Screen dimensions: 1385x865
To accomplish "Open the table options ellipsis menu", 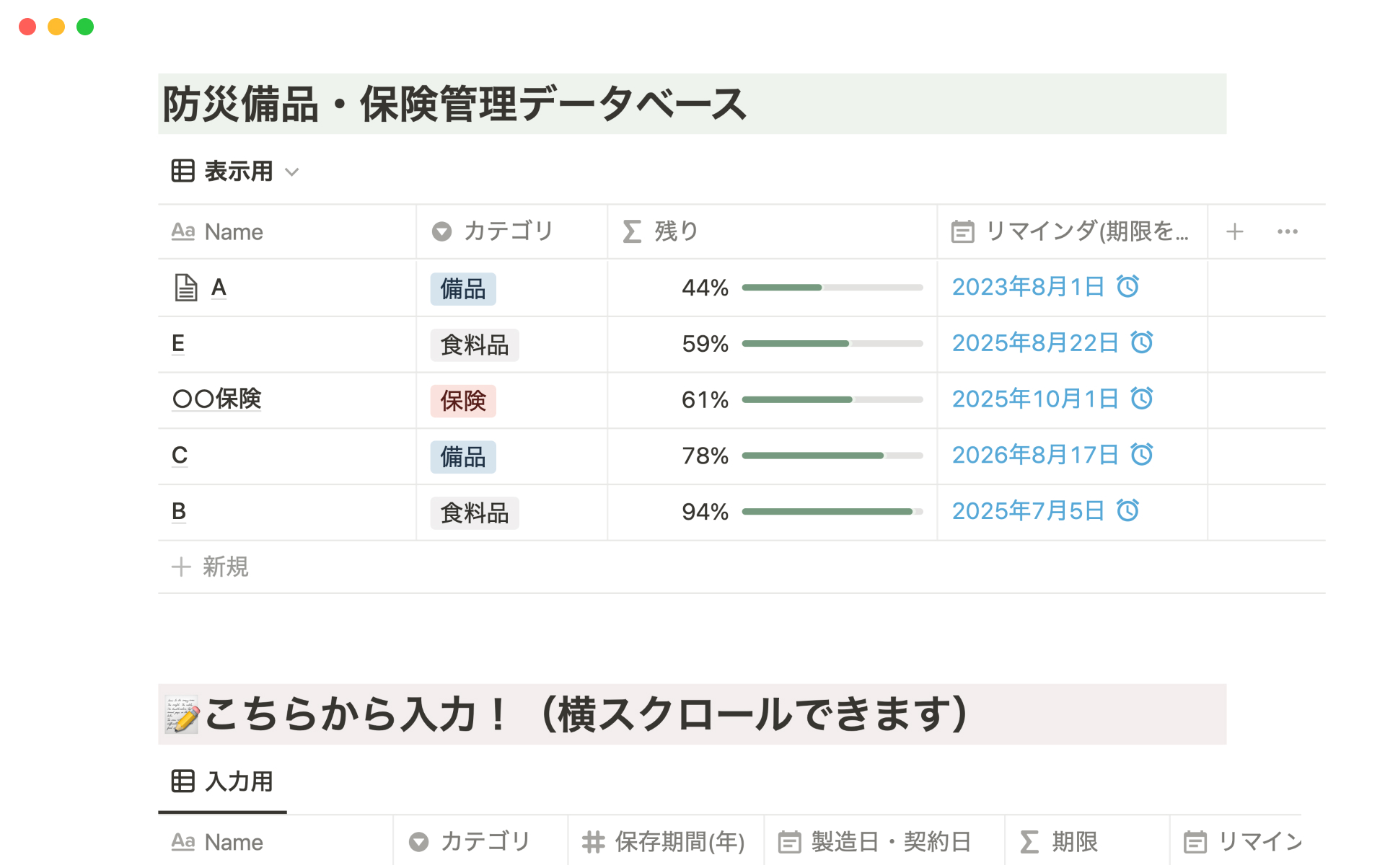I will [1287, 231].
